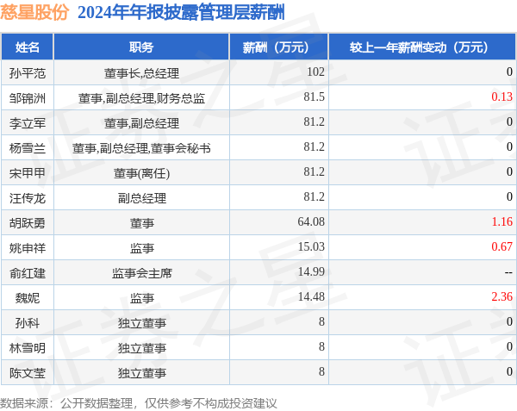Click the red change value 0.67

point(501,246)
